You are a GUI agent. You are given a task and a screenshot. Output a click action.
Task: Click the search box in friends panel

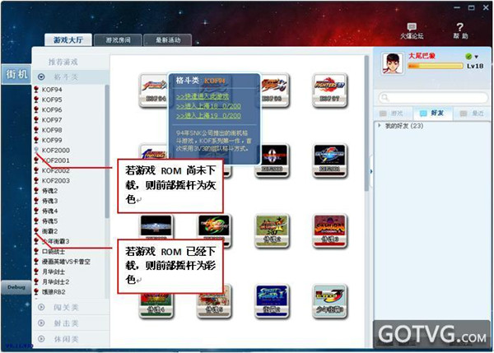pyautogui.click(x=433, y=98)
